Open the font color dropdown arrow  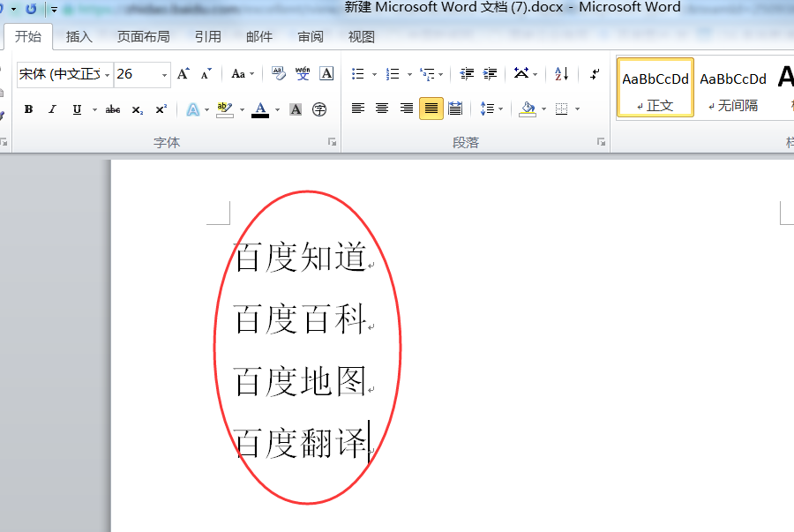pos(278,110)
